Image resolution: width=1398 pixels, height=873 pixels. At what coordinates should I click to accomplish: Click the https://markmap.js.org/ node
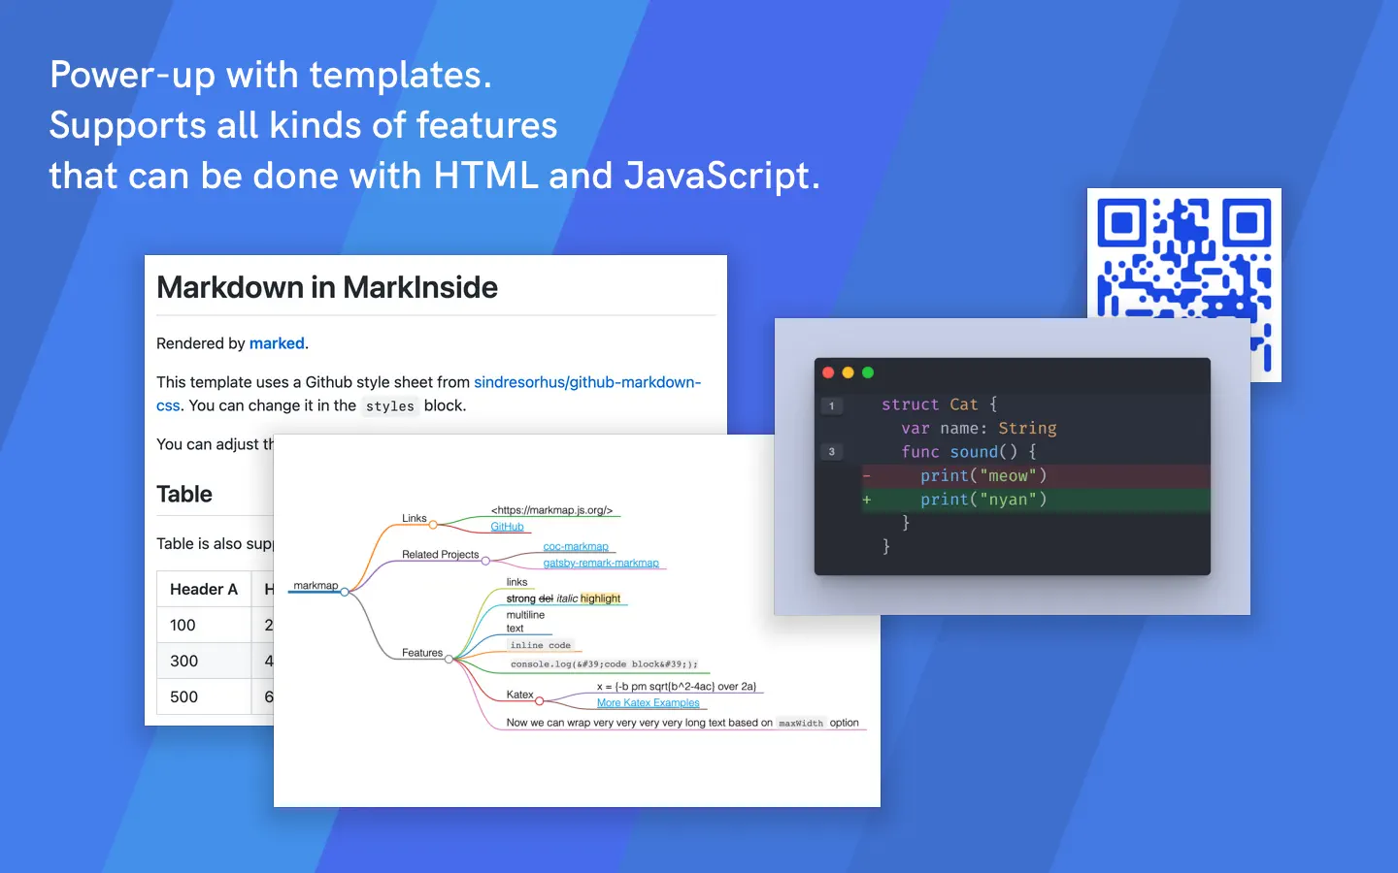pyautogui.click(x=551, y=510)
